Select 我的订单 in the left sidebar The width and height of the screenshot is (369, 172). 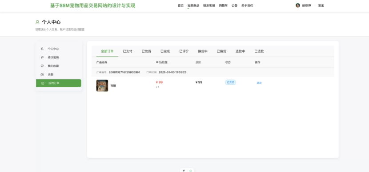click(59, 83)
